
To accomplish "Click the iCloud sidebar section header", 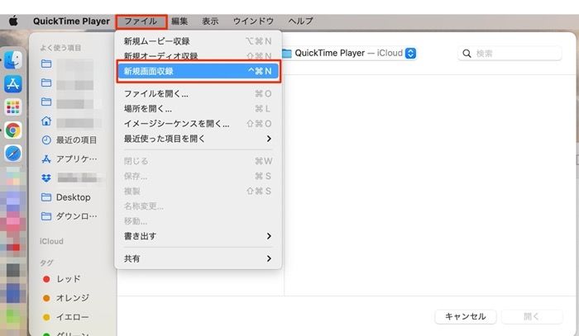I will (51, 241).
